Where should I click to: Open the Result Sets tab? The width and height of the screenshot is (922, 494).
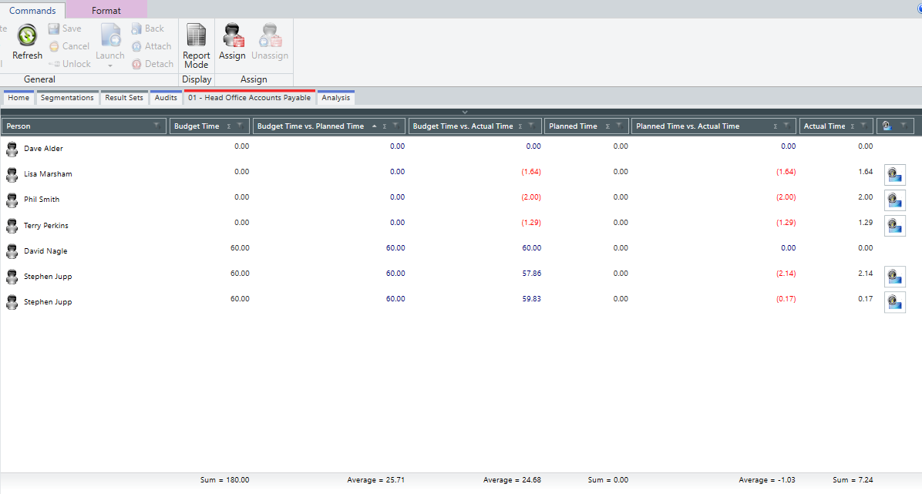[x=124, y=98]
